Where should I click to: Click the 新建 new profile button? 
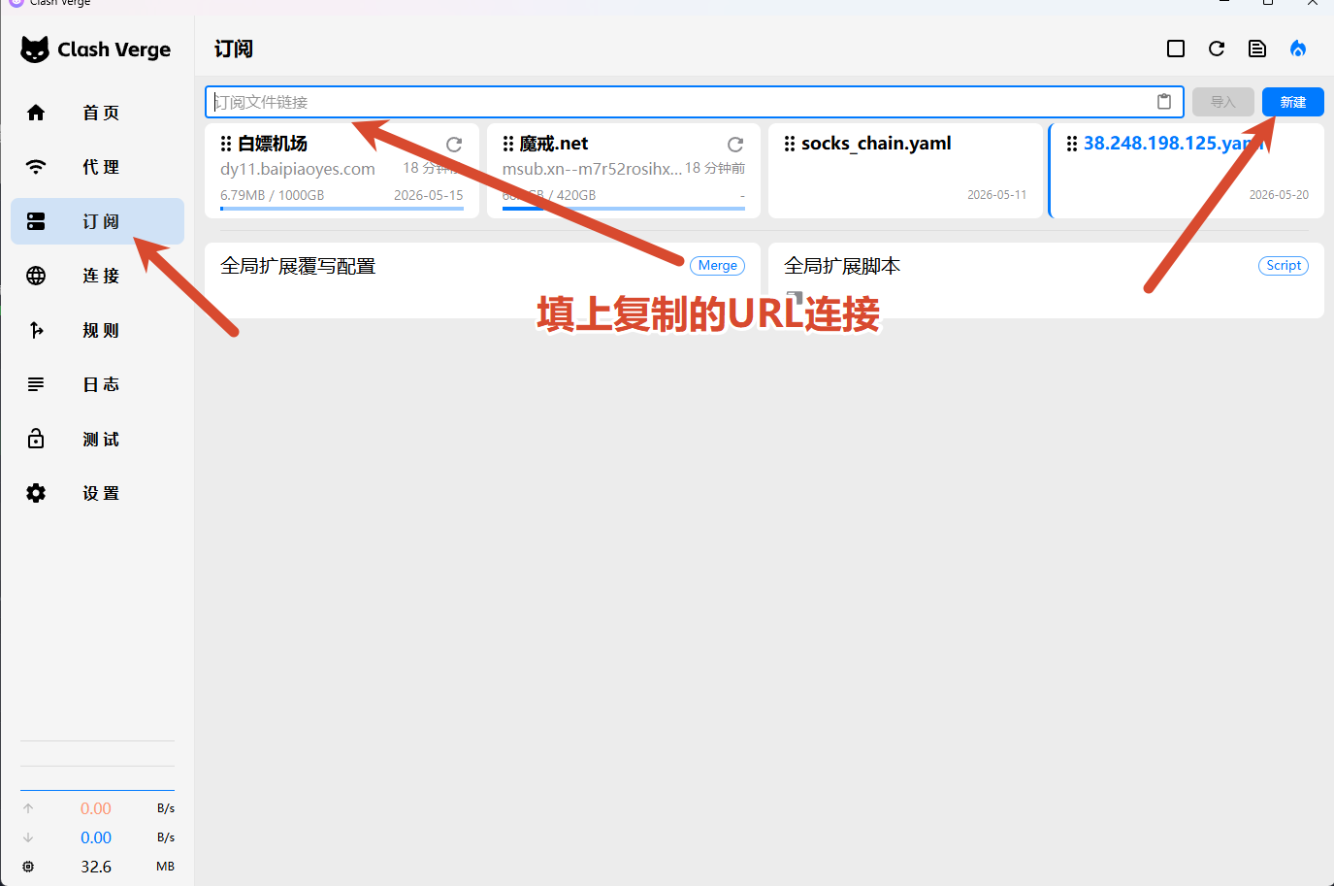pyautogui.click(x=1293, y=102)
